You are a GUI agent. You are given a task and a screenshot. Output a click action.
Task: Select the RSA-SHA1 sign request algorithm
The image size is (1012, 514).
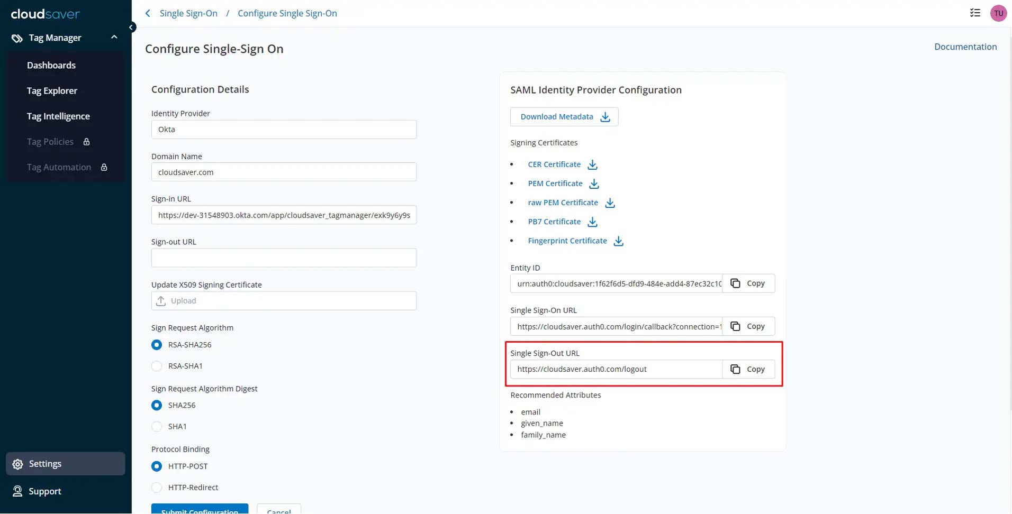point(157,366)
